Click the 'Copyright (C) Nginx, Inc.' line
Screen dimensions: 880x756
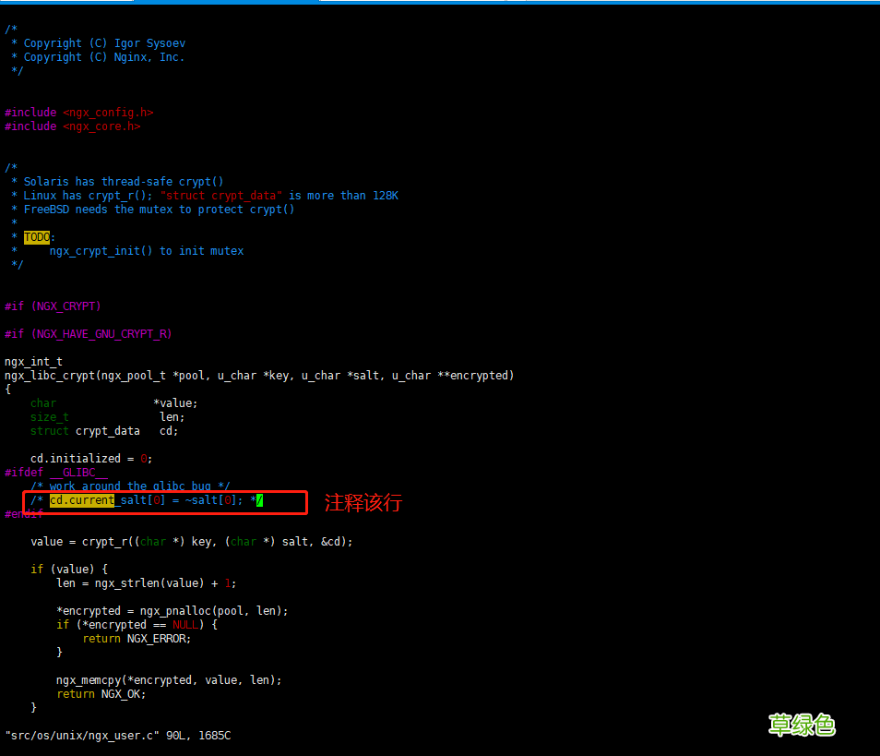click(x=98, y=57)
